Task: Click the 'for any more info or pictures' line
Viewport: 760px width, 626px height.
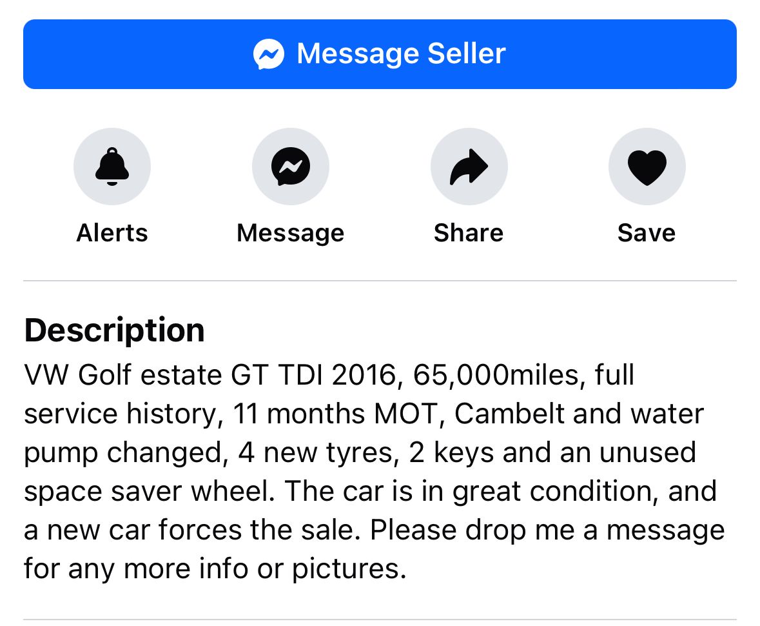Action: point(215,569)
